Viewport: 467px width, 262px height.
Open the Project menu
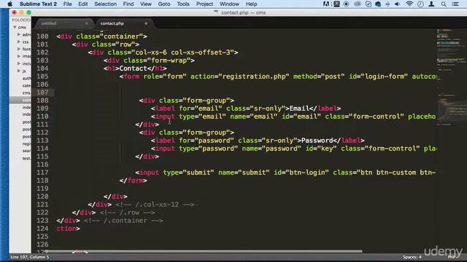pyautogui.click(x=204, y=4)
